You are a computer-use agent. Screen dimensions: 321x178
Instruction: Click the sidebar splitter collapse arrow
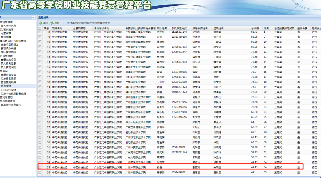[37, 96]
